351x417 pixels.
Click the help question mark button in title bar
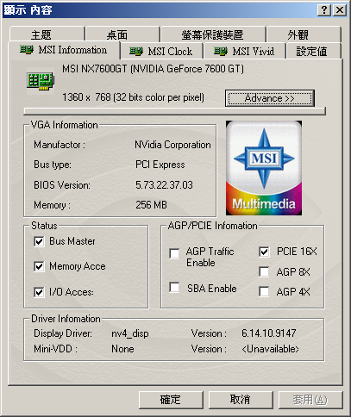coord(324,10)
